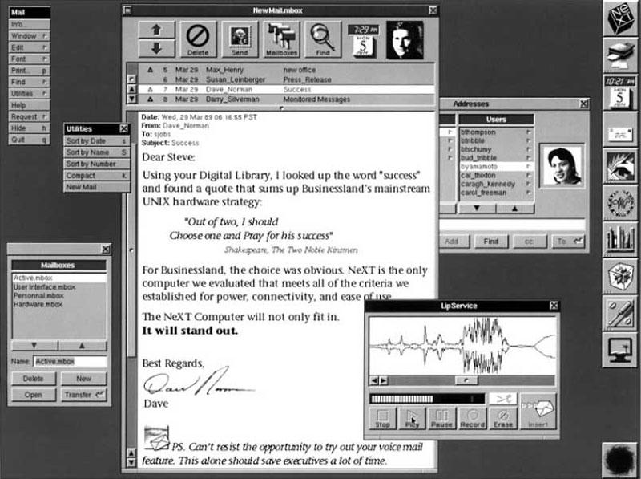The image size is (641, 479).
Task: Click Delete in the Mailboxes panel
Action: click(x=34, y=379)
